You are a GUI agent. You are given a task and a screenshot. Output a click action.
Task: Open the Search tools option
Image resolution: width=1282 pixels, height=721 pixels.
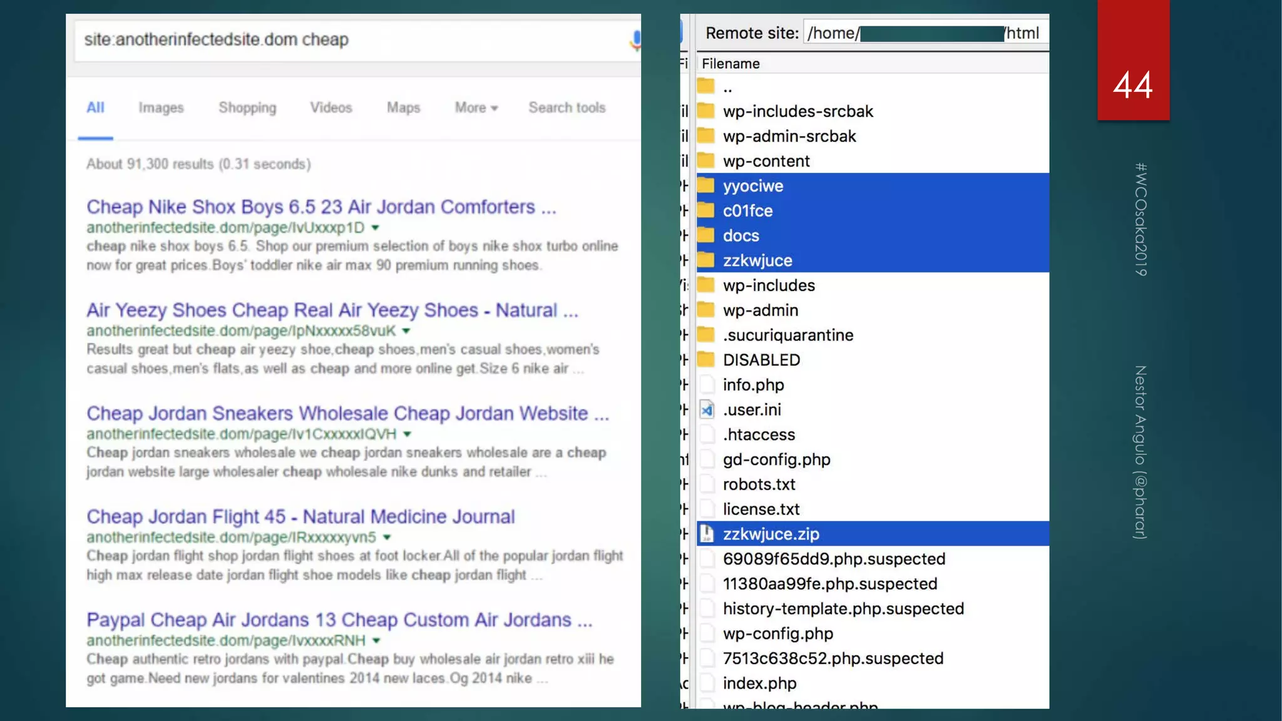567,108
